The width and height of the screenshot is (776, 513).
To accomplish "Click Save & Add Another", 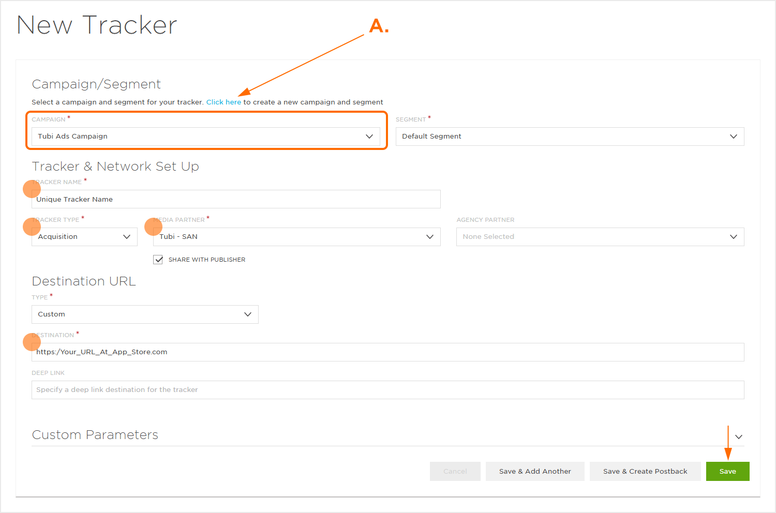I will (x=535, y=471).
